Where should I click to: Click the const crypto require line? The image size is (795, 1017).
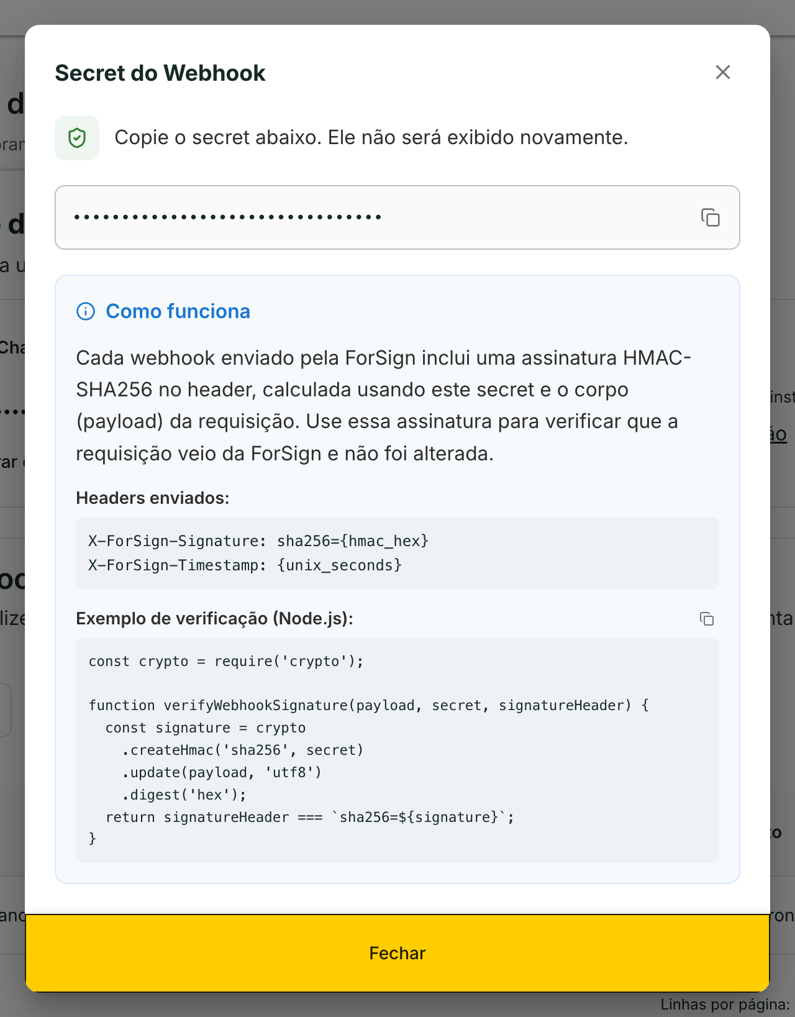coord(226,661)
